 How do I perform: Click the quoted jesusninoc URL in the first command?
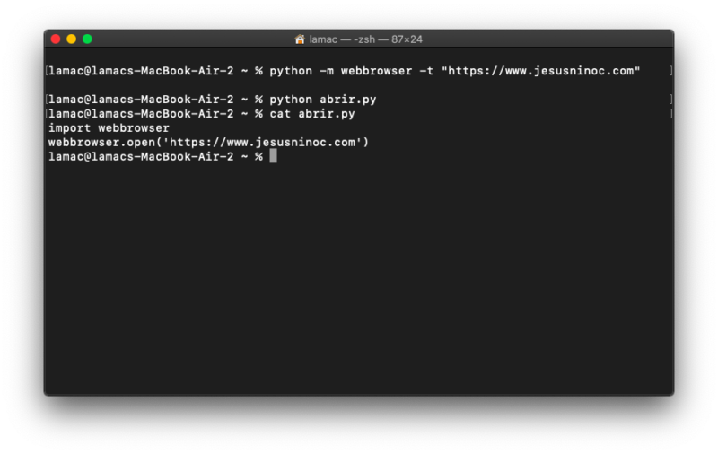point(540,71)
